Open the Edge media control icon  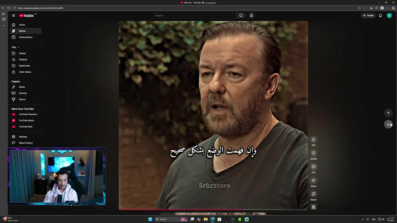pyautogui.click(x=371, y=8)
